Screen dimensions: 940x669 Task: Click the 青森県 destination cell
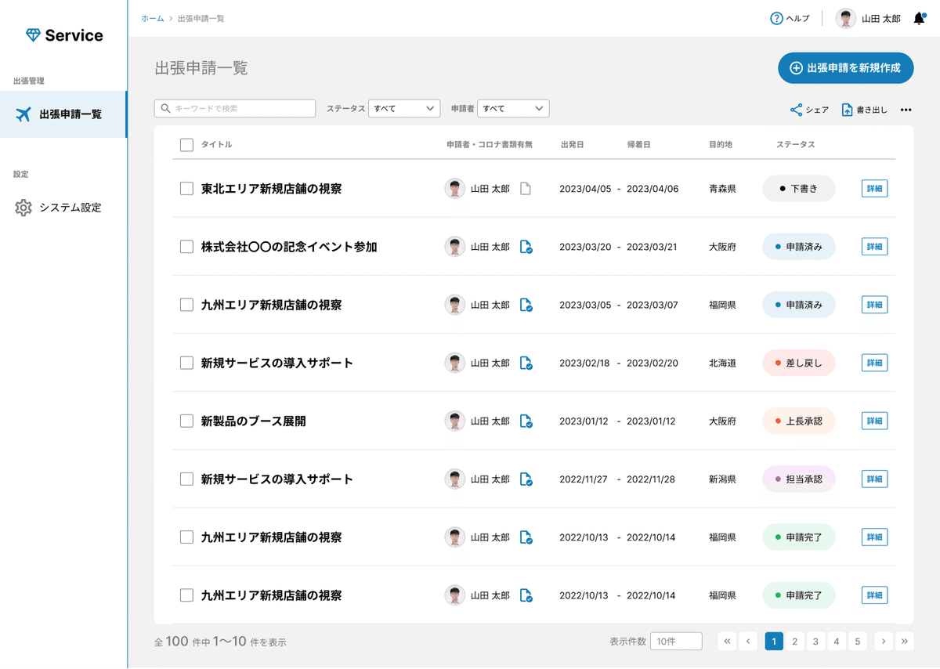722,189
